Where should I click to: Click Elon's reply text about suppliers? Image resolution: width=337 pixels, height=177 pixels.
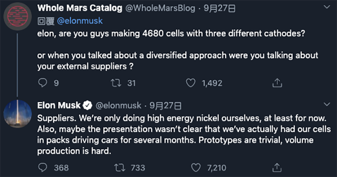[168, 133]
